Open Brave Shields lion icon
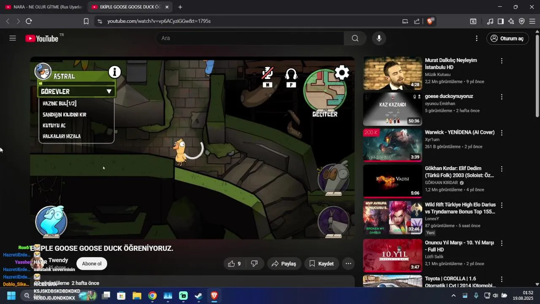This screenshot has height=304, width=540. click(430, 21)
